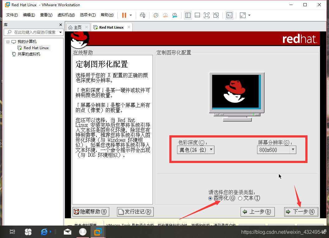Launch Internet Explorer from the taskbar
Image resolution: width=329 pixels, height=238 pixels.
pos(44,232)
